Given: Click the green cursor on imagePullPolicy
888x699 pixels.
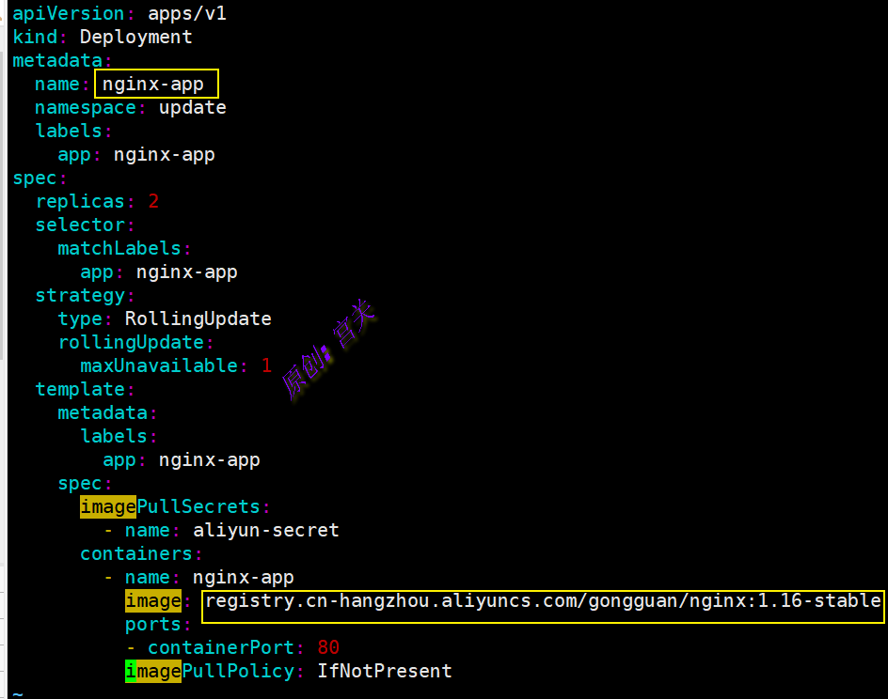Looking at the screenshot, I should click(x=131, y=671).
